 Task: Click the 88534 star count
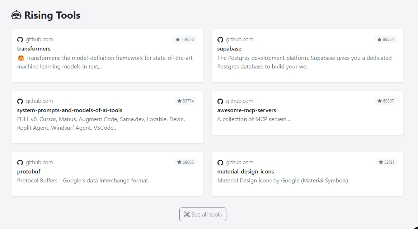(x=389, y=39)
